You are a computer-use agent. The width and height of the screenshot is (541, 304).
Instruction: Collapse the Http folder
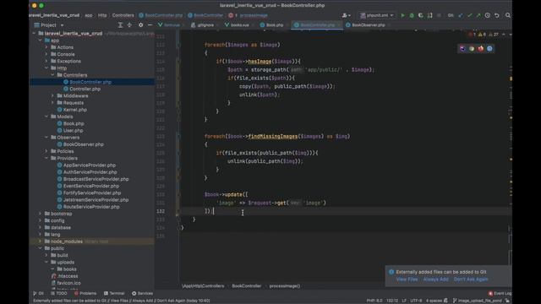click(x=46, y=68)
